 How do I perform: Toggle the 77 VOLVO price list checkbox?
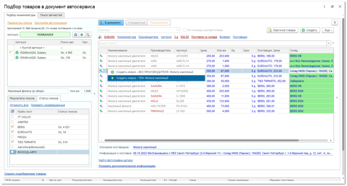pos(13,117)
